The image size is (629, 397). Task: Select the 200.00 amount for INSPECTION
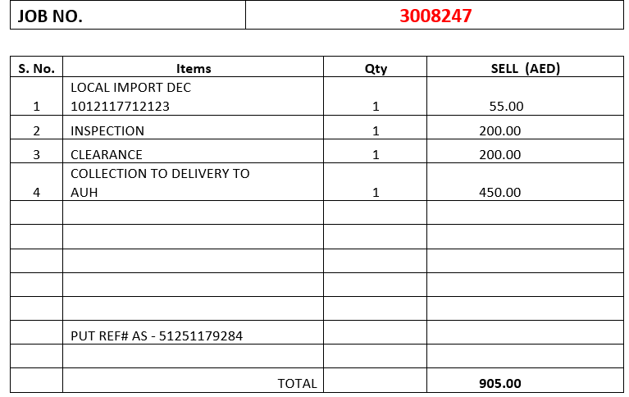point(525,130)
